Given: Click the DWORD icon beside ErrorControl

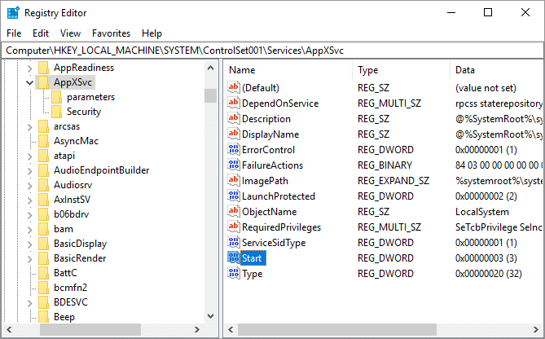Looking at the screenshot, I should pos(234,150).
